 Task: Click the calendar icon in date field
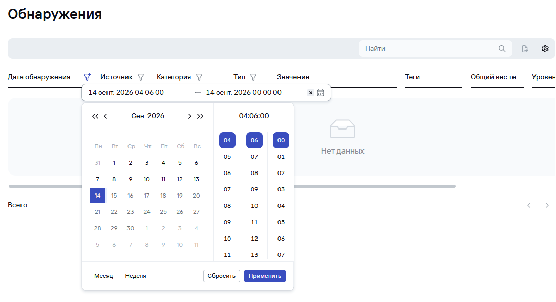[320, 93]
